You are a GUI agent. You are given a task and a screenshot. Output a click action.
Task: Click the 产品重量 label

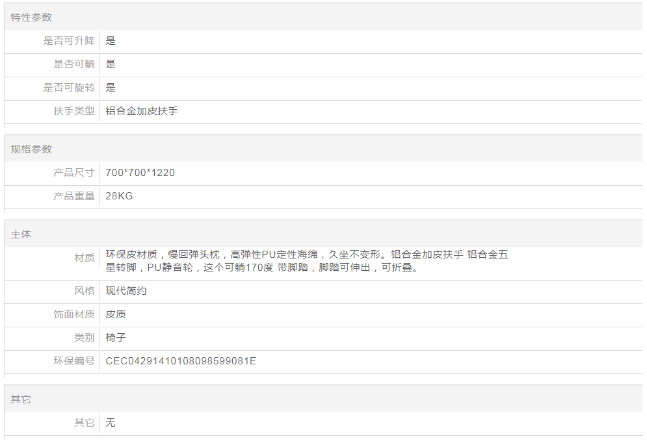coord(74,196)
